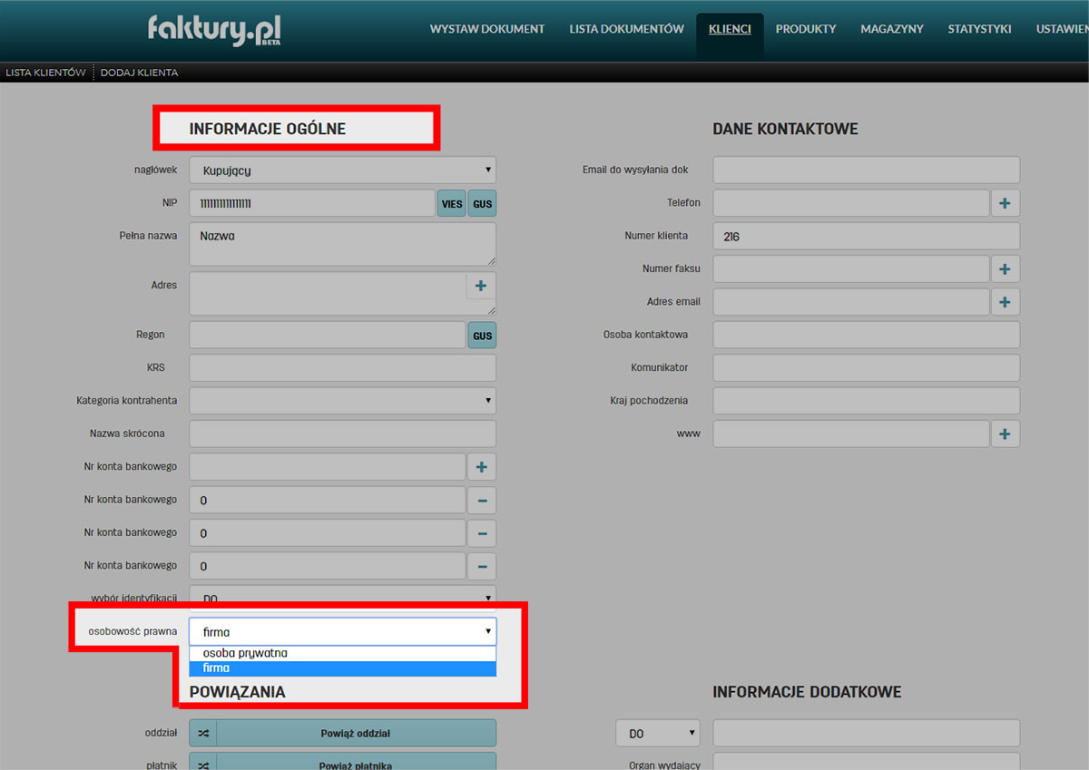The image size is (1089, 770).
Task: Open the nagłówek dropdown showing Kupujący
Action: pos(342,170)
